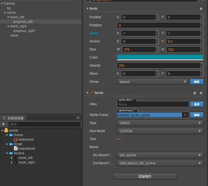Click the Scale property label
This screenshot has width=208, height=186.
click(x=94, y=33)
